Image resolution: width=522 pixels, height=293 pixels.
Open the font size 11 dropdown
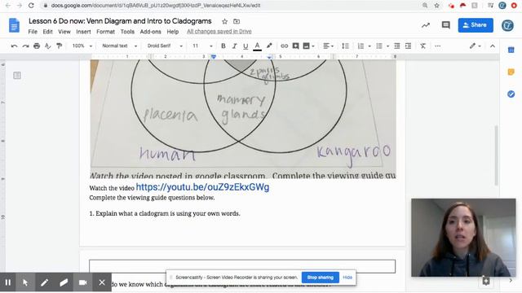pyautogui.click(x=202, y=46)
